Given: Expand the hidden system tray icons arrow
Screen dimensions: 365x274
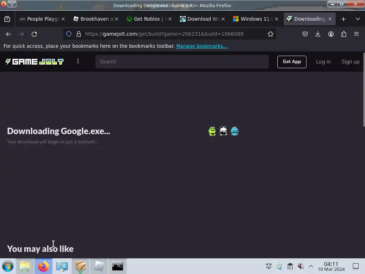Looking at the screenshot, I should pos(311,266).
